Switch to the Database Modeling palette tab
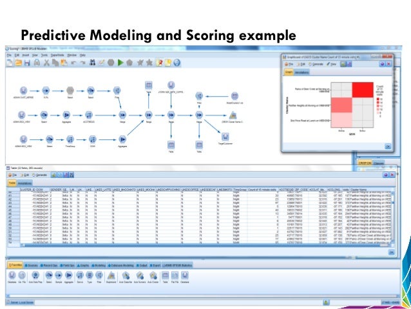 (121, 265)
